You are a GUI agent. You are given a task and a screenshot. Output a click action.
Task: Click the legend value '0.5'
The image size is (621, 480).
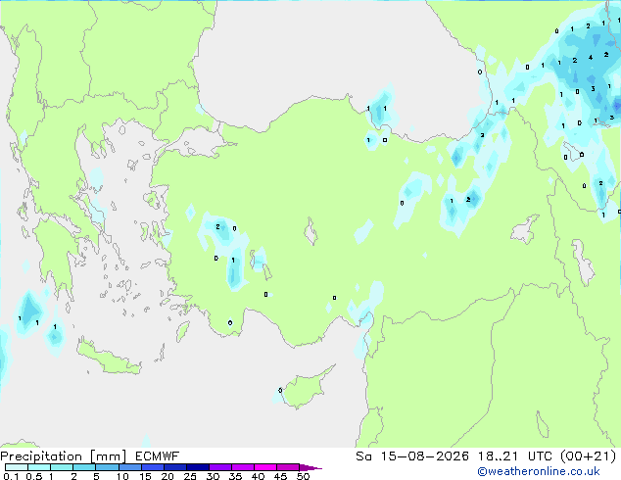tap(33, 476)
